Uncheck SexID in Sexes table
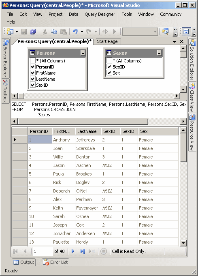Viewport: 198px width, 276px height. click(x=109, y=67)
